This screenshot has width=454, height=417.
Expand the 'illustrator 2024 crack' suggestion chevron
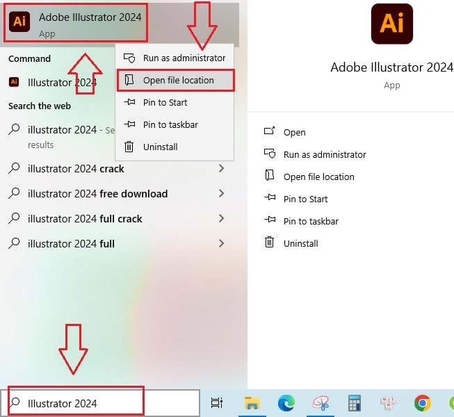(x=222, y=168)
